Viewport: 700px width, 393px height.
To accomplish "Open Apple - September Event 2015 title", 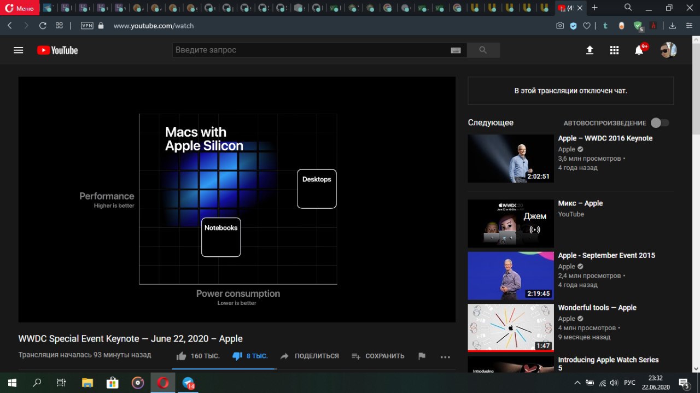I will 606,255.
